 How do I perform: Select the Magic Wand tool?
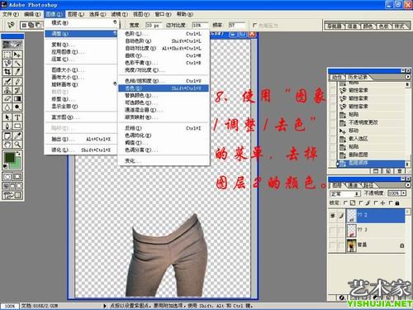pos(17,64)
